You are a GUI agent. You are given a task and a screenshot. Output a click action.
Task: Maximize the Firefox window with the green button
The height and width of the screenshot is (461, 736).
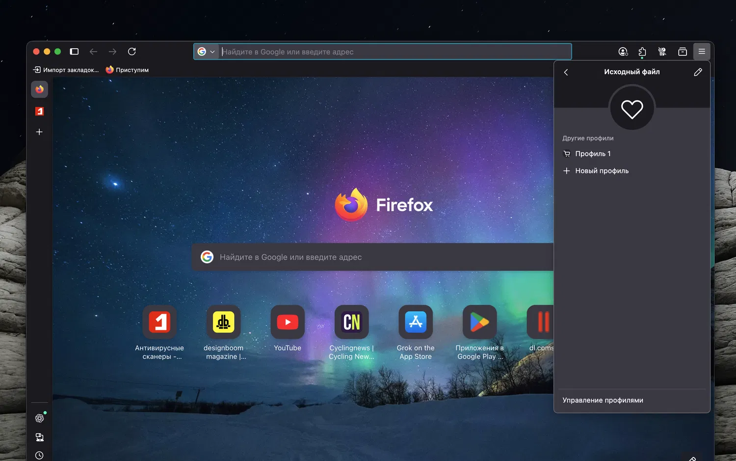click(x=58, y=52)
